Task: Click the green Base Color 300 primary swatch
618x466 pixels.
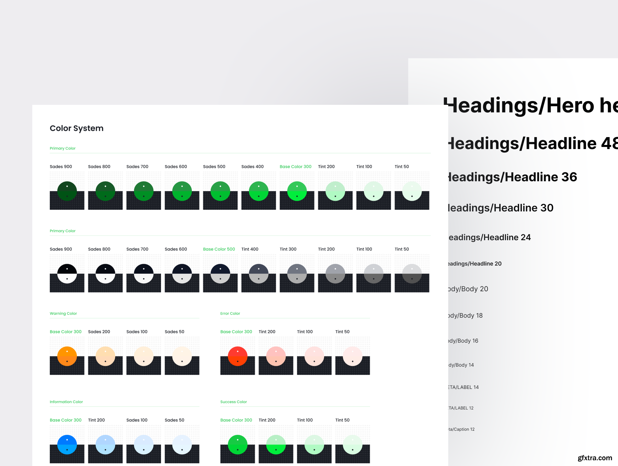Action: click(x=297, y=191)
